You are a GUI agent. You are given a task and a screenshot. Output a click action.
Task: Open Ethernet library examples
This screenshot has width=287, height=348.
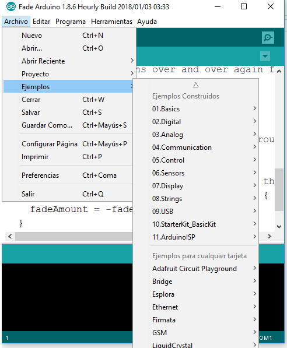pos(196,307)
